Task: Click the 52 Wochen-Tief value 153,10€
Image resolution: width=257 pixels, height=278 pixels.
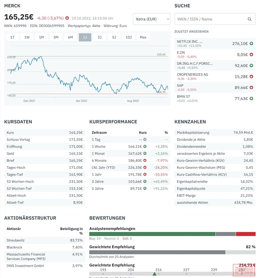Action: click(76, 188)
